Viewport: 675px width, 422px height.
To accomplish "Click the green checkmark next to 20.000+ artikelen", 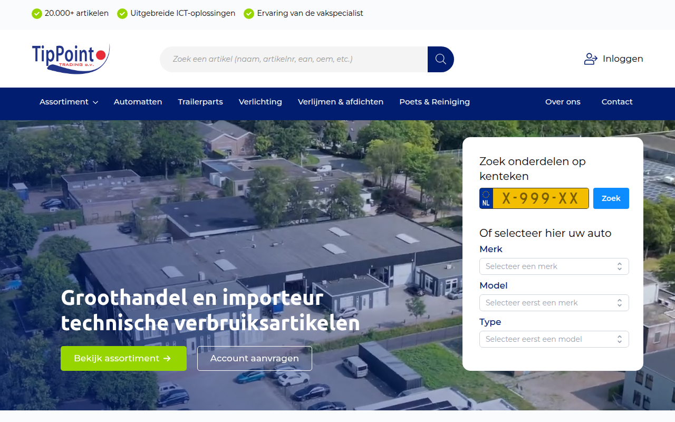I will click(37, 14).
